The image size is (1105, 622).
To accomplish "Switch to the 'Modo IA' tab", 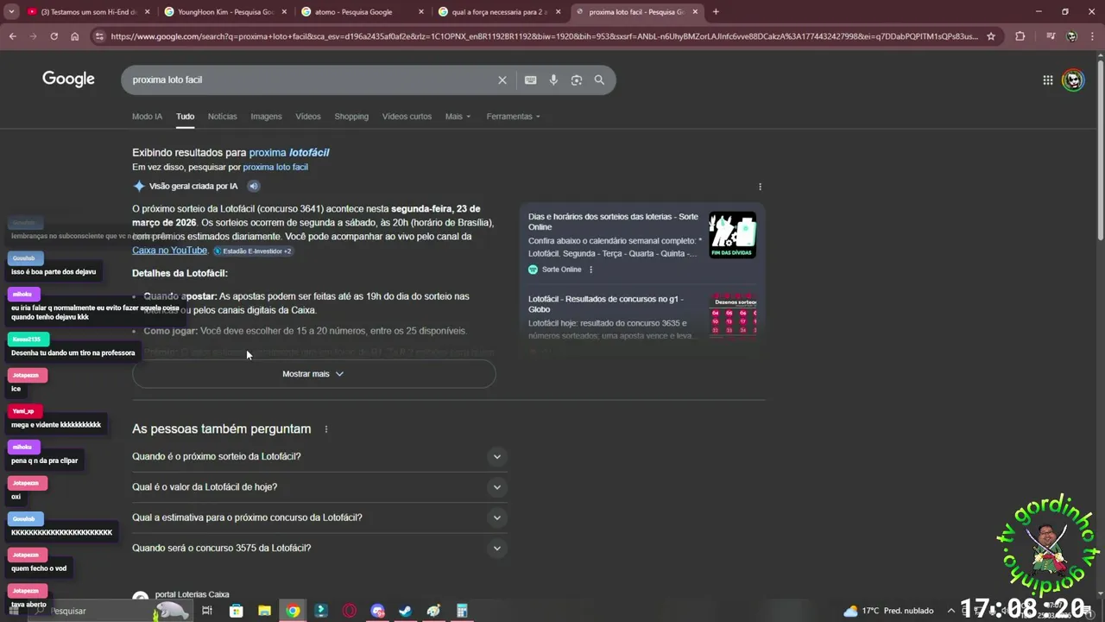I will pos(147,117).
